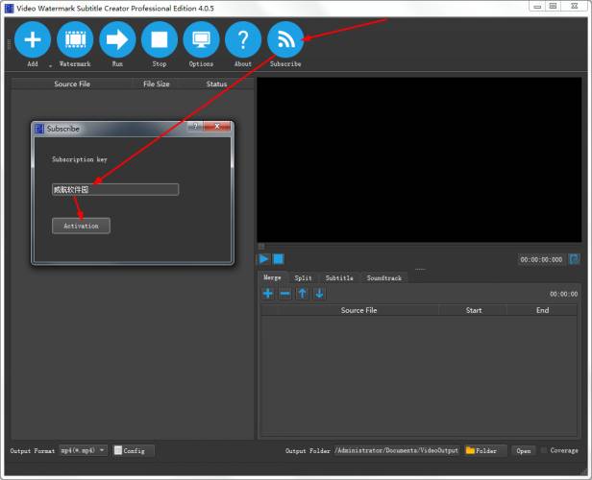
Task: Click the Run arrow icon
Action: pyautogui.click(x=117, y=39)
